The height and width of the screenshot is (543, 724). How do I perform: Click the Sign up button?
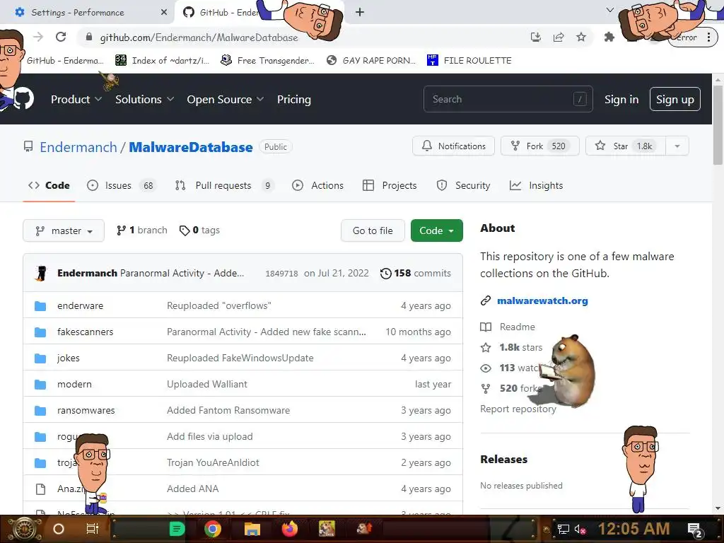[675, 99]
